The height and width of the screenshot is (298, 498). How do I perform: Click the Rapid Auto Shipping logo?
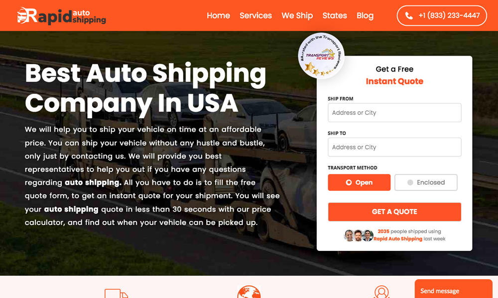point(62,16)
